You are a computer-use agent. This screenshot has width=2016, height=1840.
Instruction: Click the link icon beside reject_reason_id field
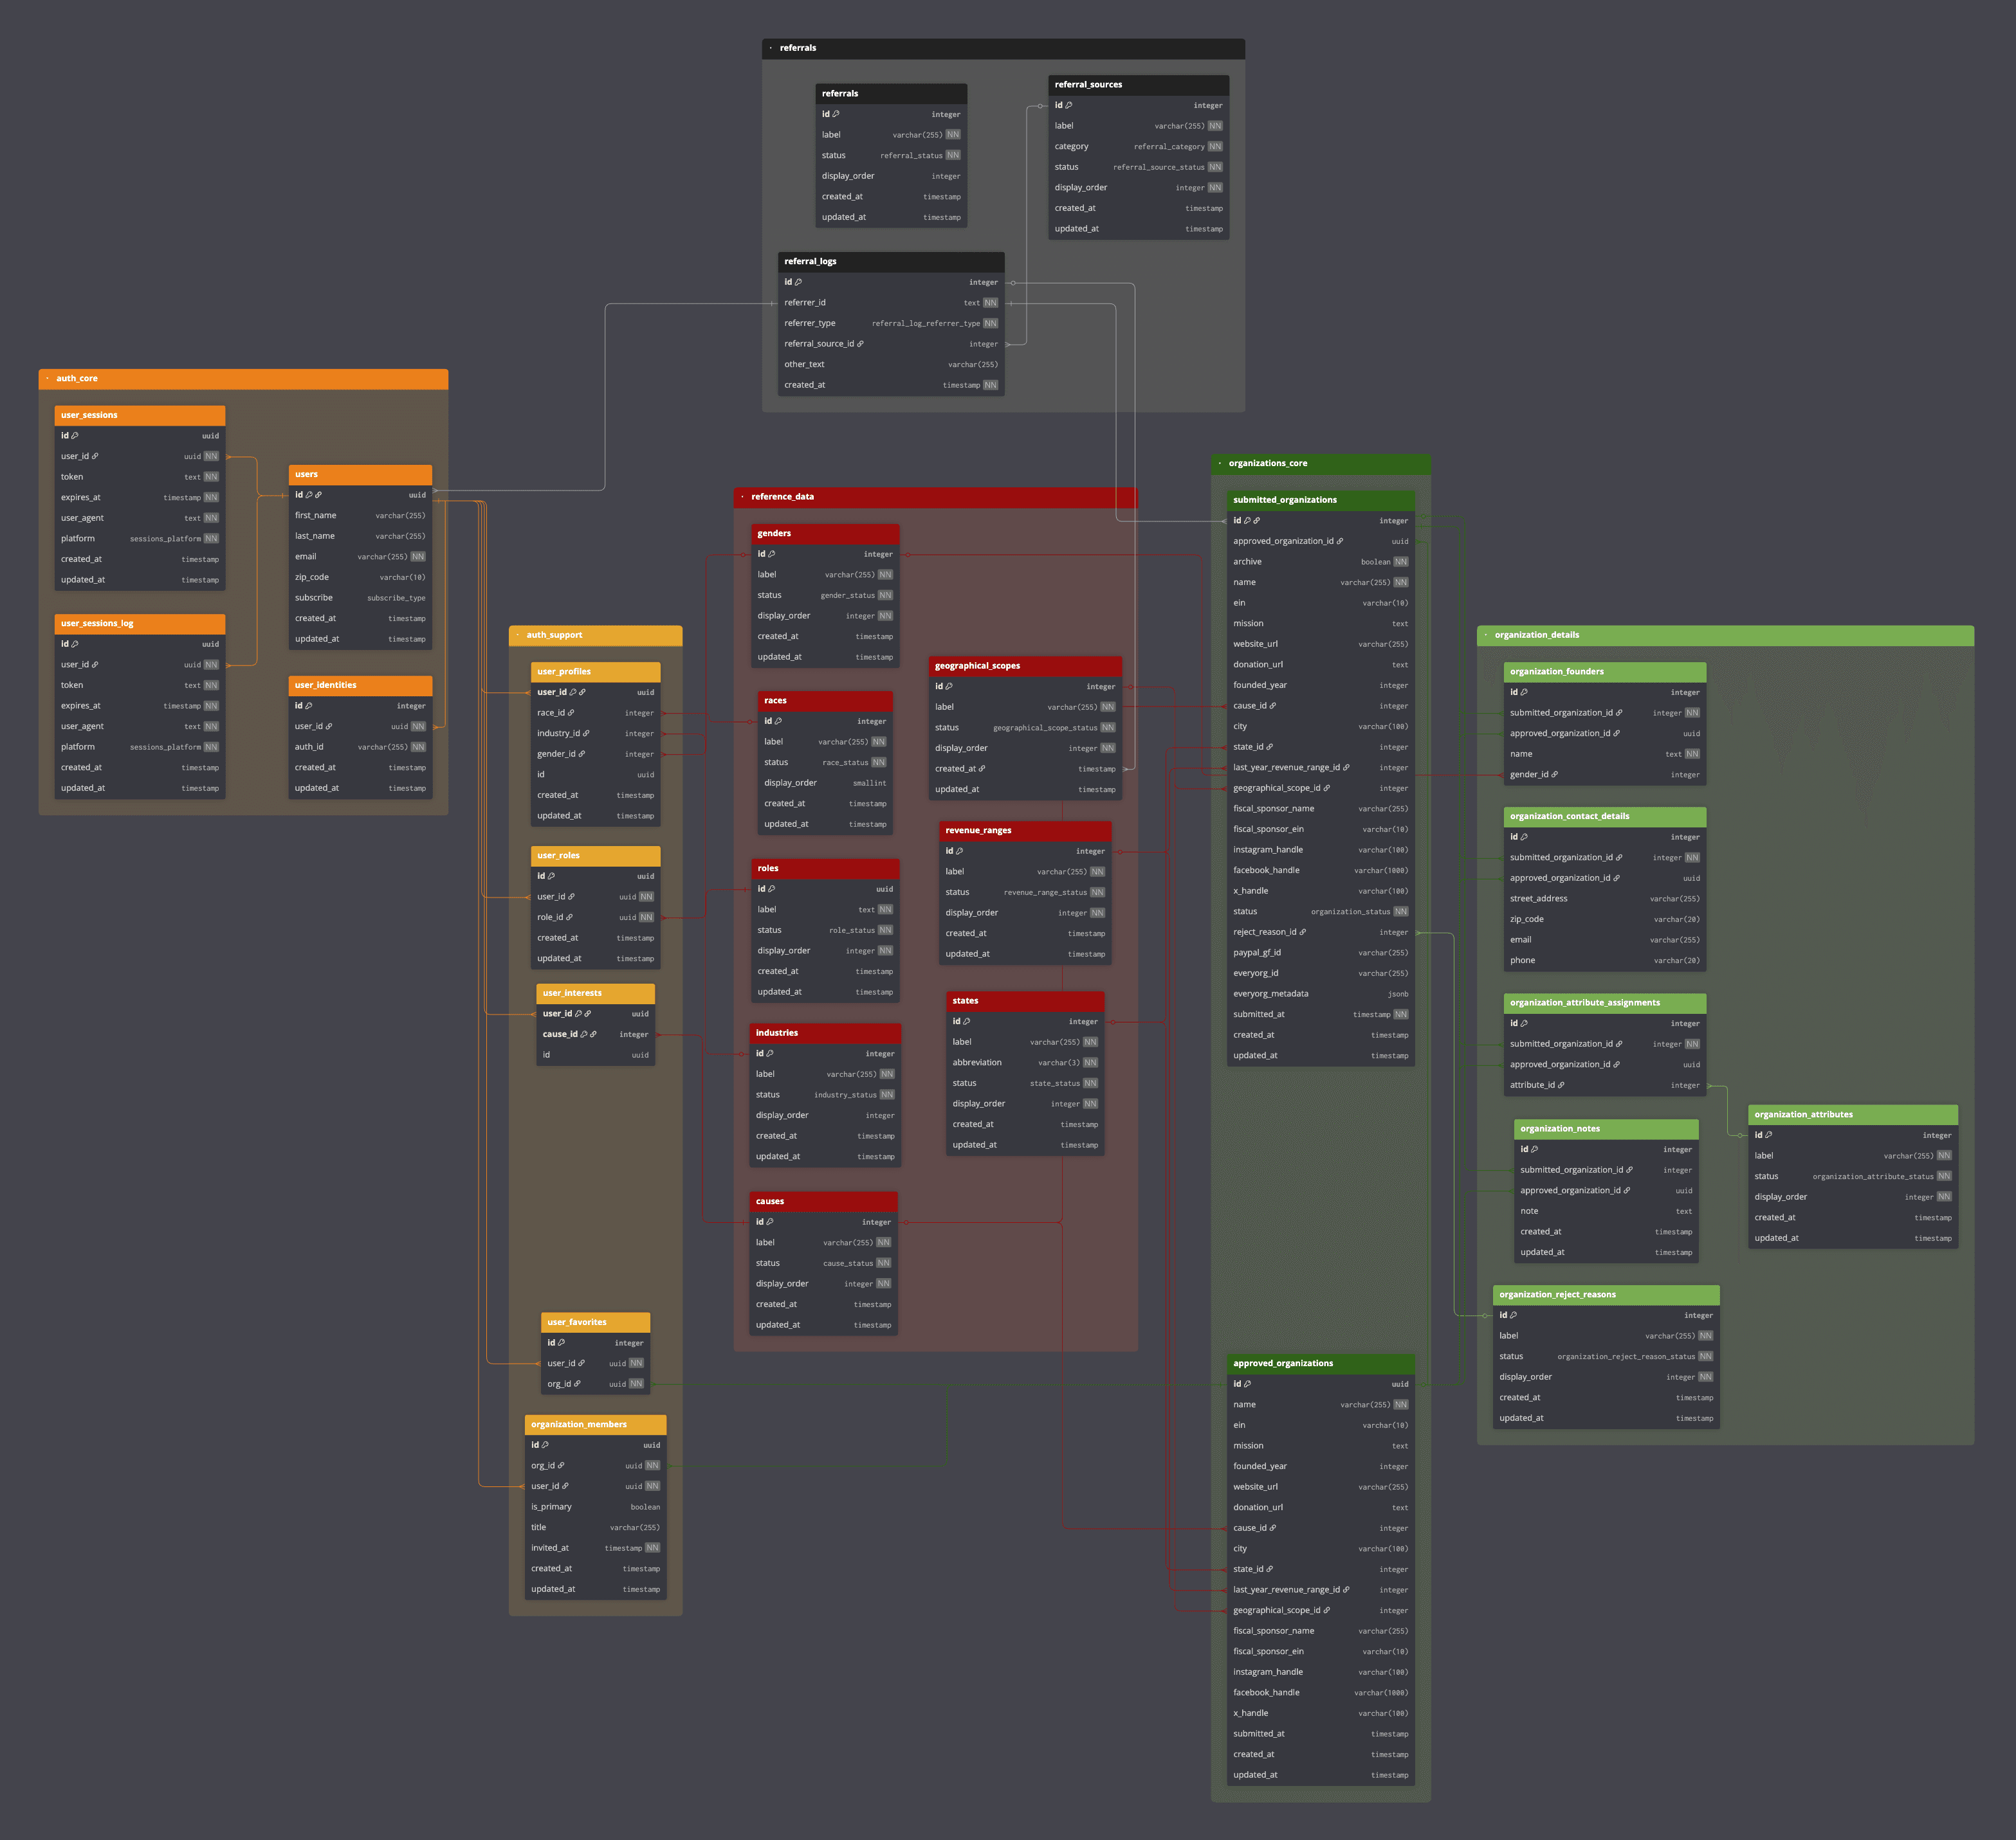coord(1302,932)
